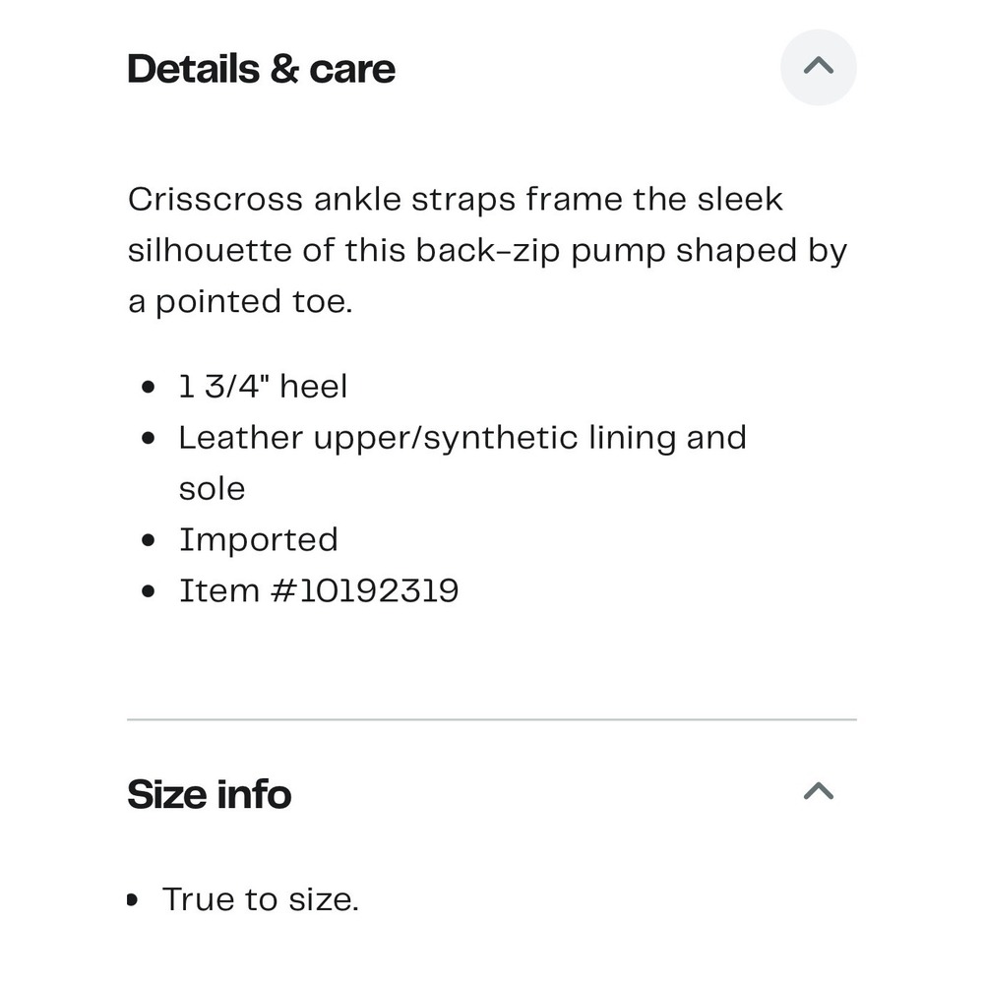Click the bullet before True to size

[132, 900]
